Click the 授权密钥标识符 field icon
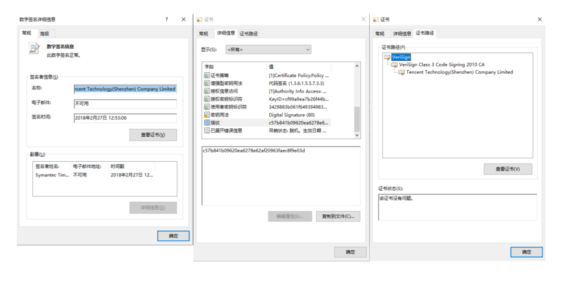Image resolution: width=561 pixels, height=287 pixels. pyautogui.click(x=207, y=99)
